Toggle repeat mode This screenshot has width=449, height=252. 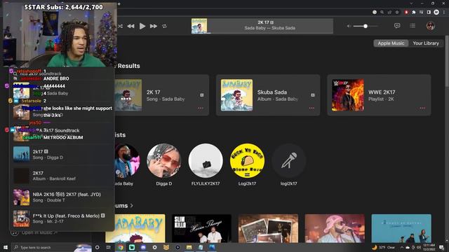click(164, 26)
